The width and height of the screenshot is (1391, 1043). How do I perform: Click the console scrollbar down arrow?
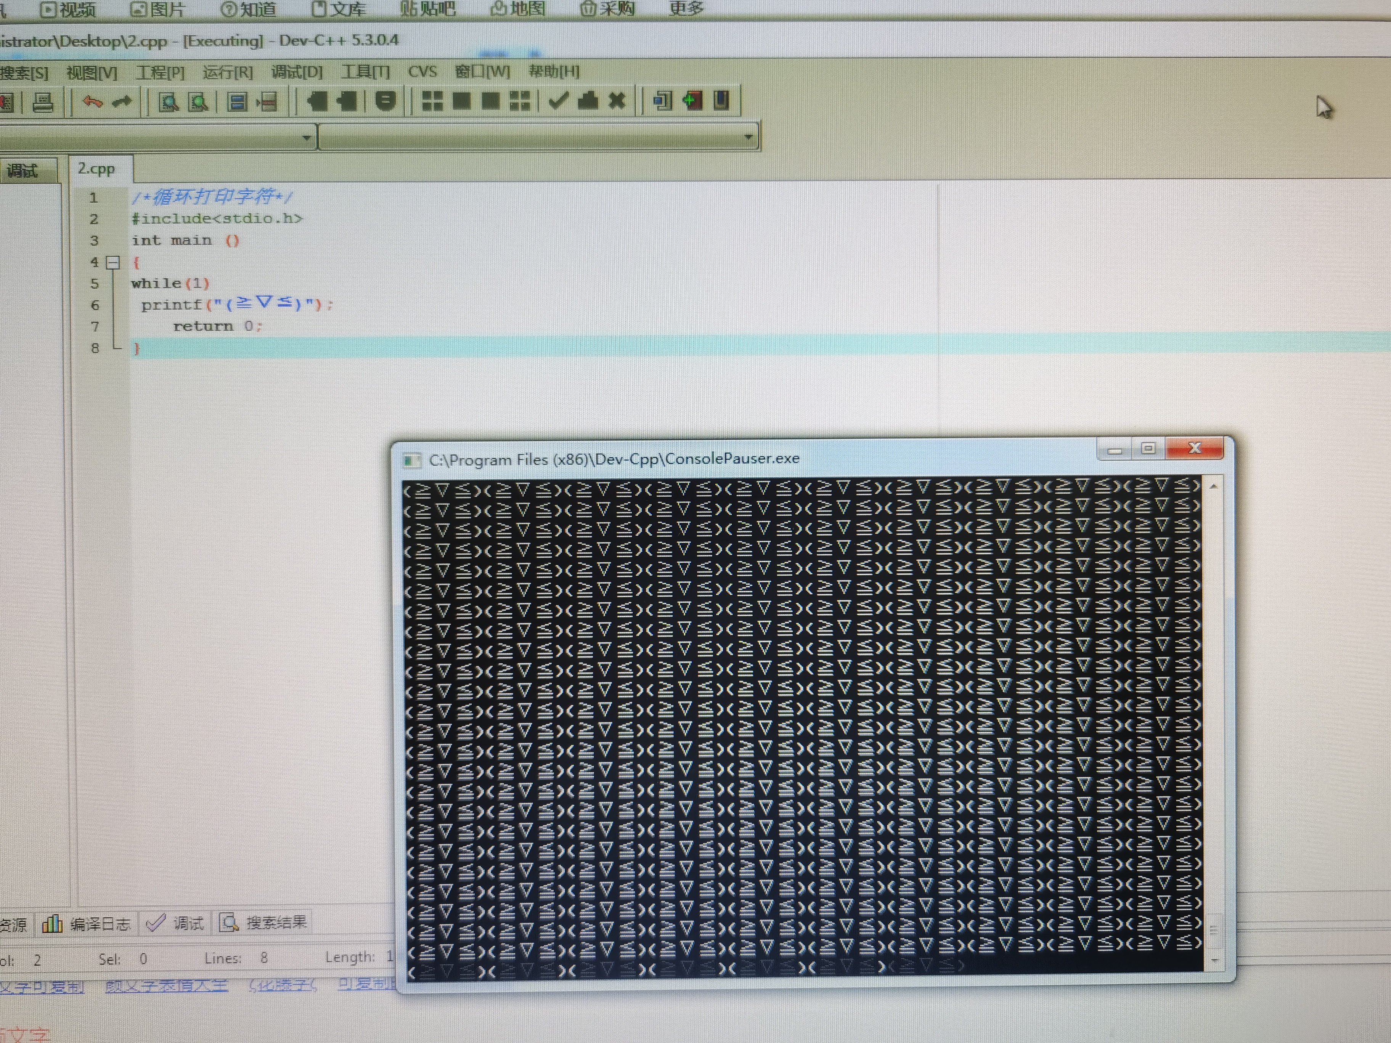point(1214,960)
